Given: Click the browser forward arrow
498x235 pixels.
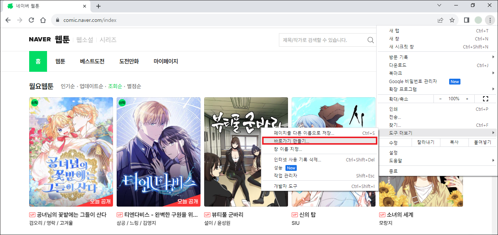Looking at the screenshot, I should pos(20,20).
